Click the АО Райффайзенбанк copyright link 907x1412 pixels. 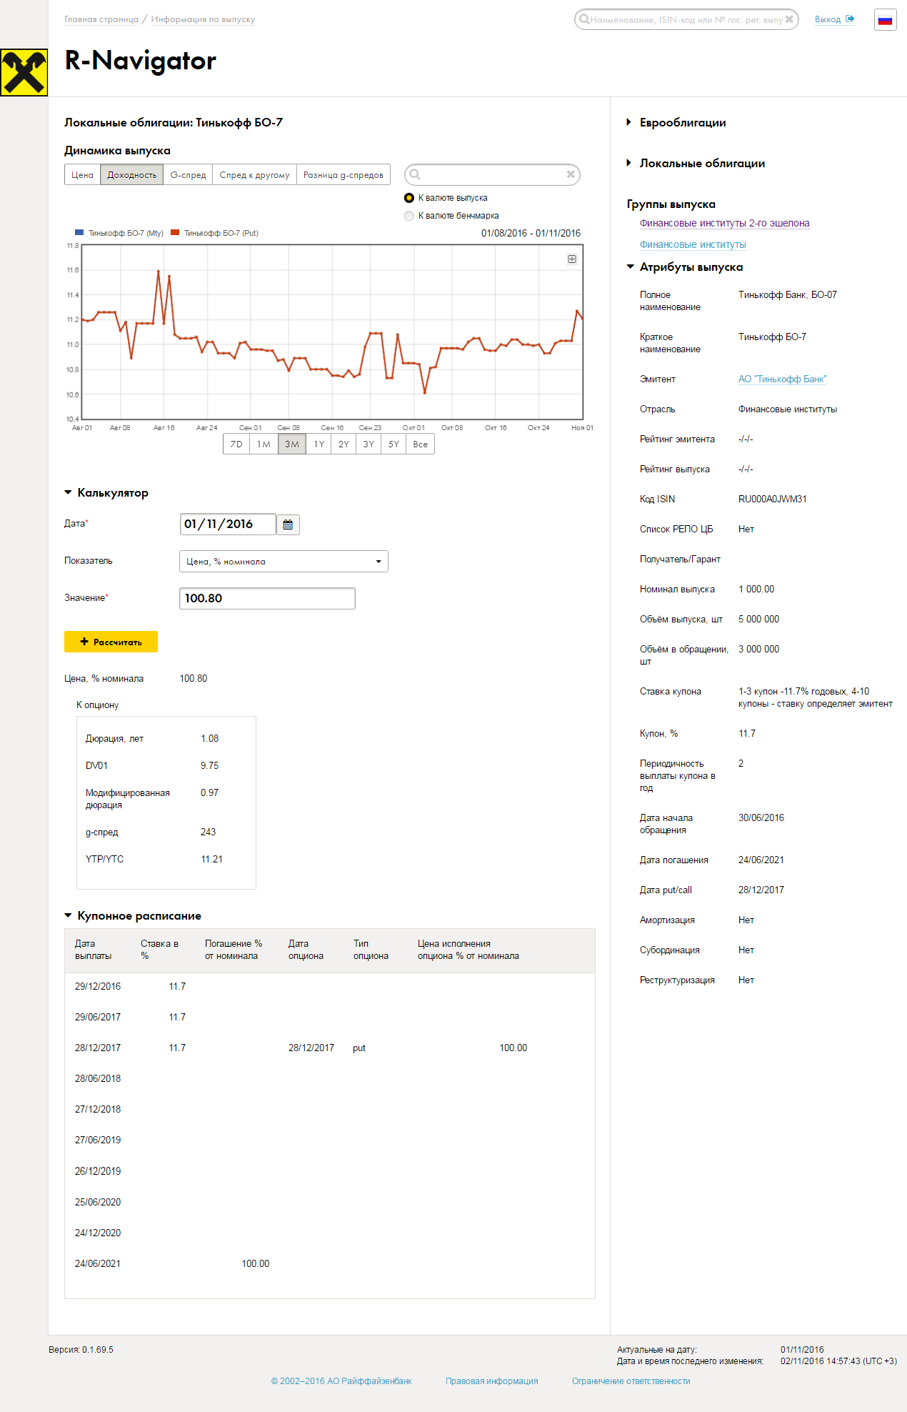click(341, 1381)
